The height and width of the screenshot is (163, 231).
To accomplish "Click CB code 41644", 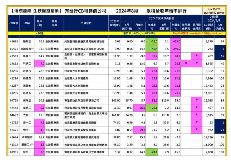I will click(x=14, y=137).
